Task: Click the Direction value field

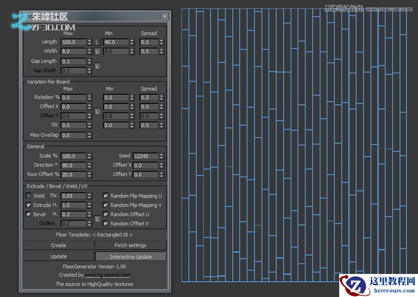Action: [x=74, y=165]
